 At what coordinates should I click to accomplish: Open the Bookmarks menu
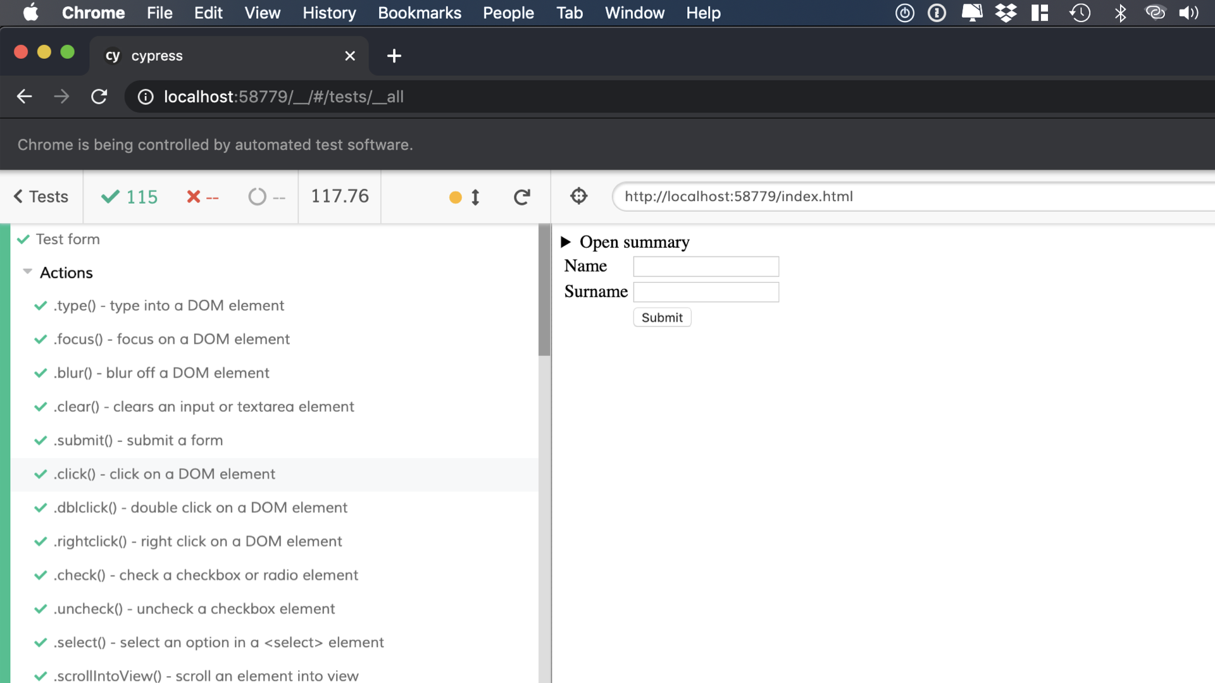point(419,13)
